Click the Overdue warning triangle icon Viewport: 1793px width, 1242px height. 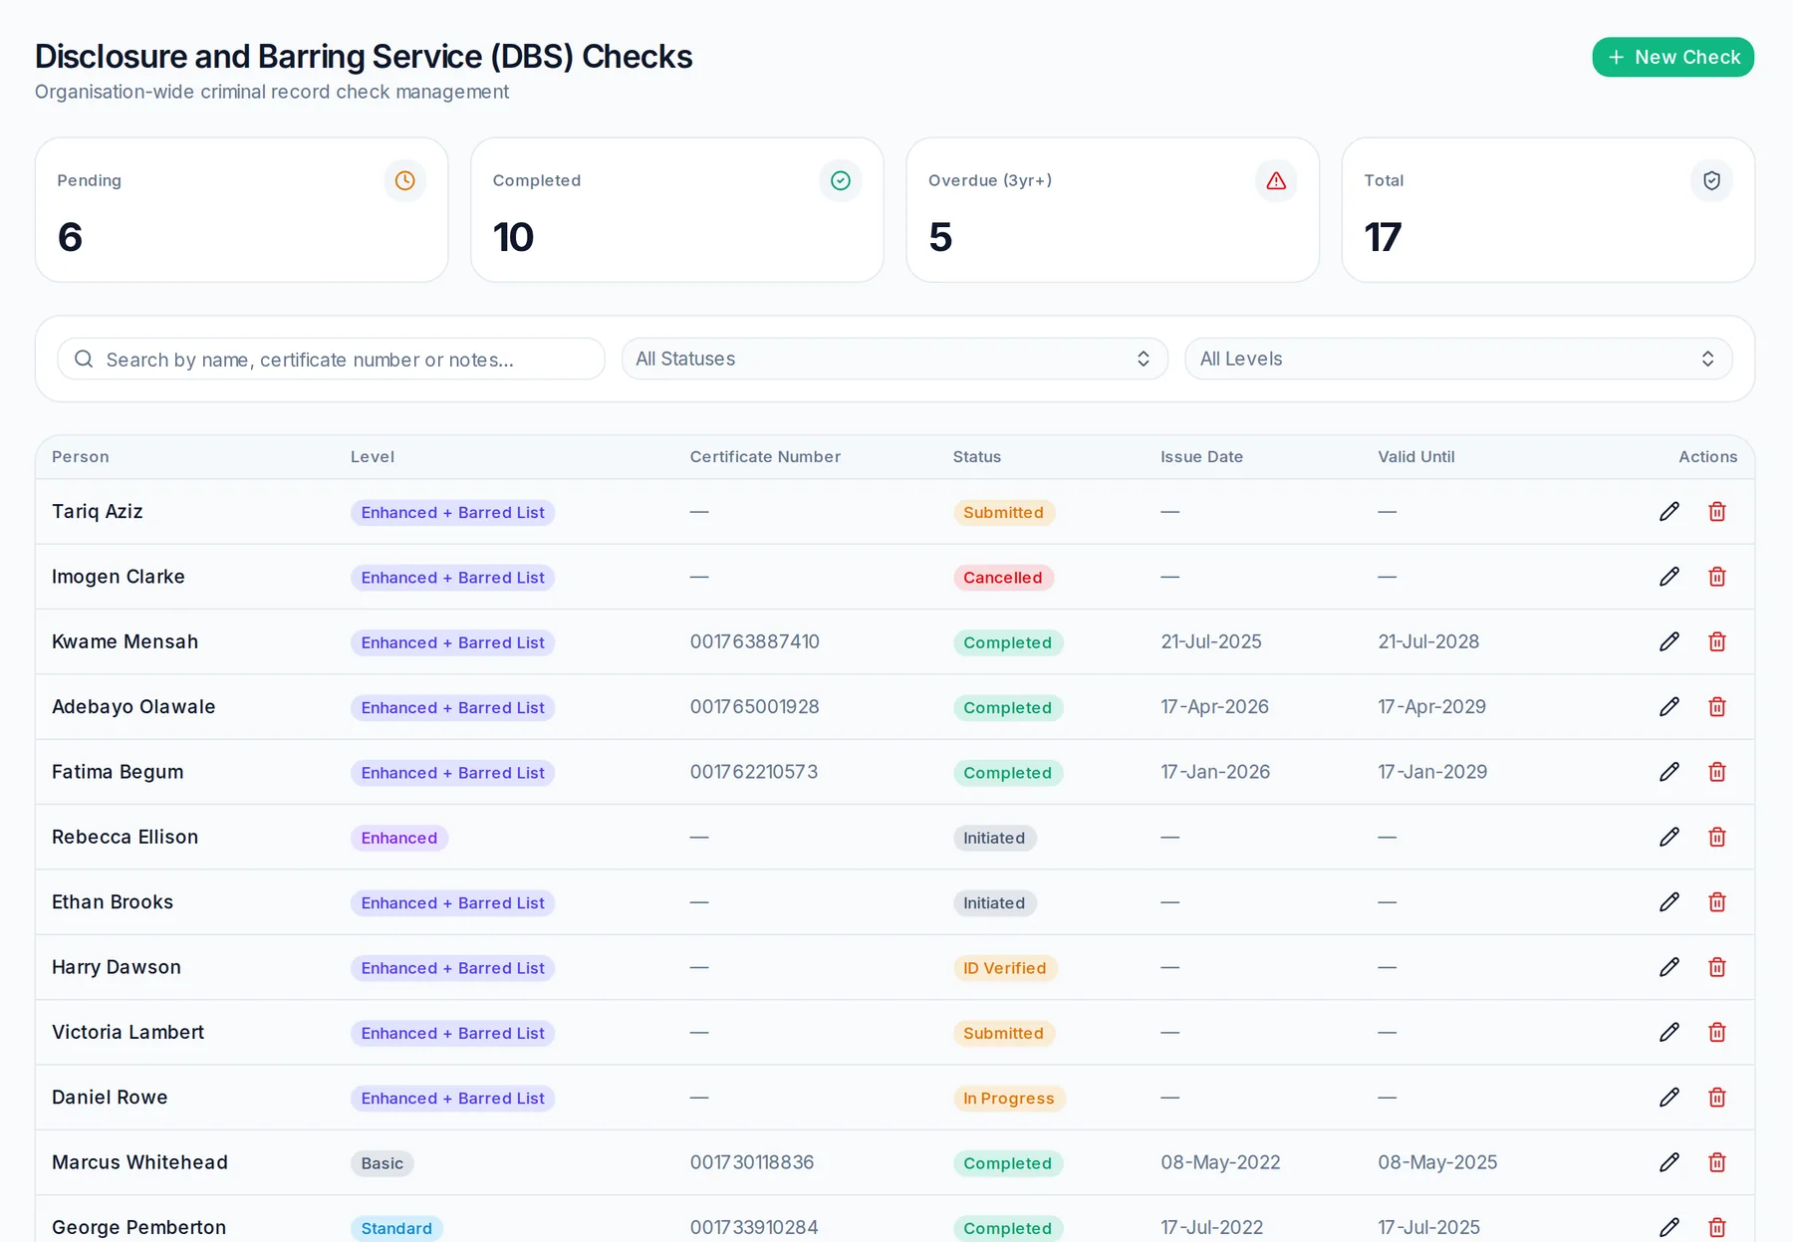[1276, 180]
